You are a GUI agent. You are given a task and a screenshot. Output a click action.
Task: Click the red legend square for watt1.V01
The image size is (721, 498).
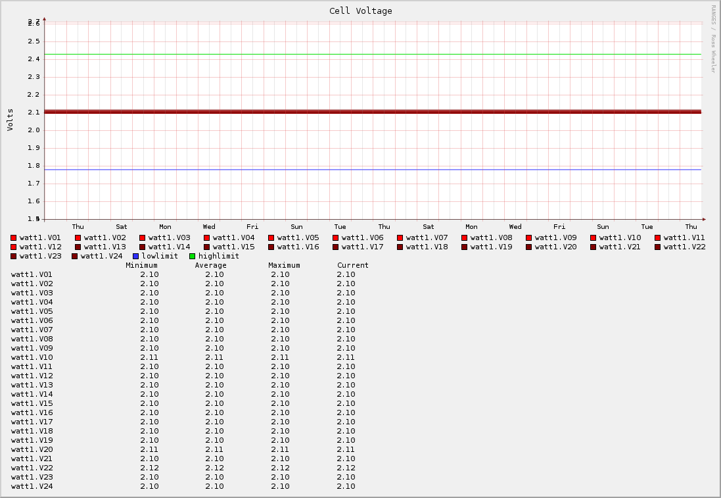pos(13,237)
